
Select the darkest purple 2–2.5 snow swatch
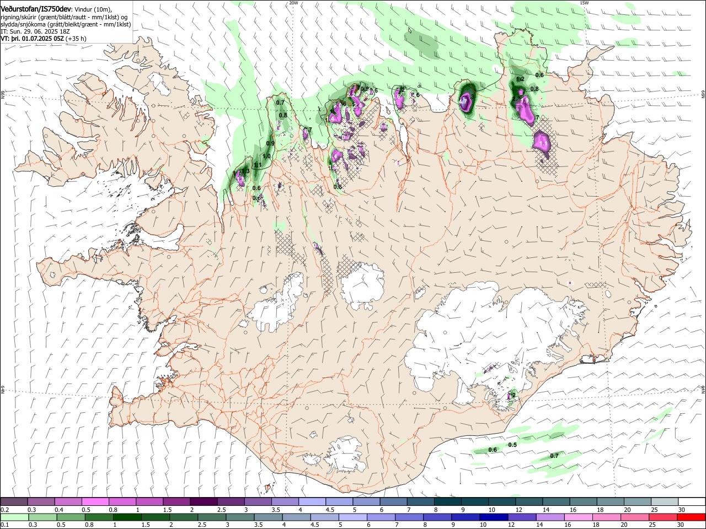click(204, 502)
